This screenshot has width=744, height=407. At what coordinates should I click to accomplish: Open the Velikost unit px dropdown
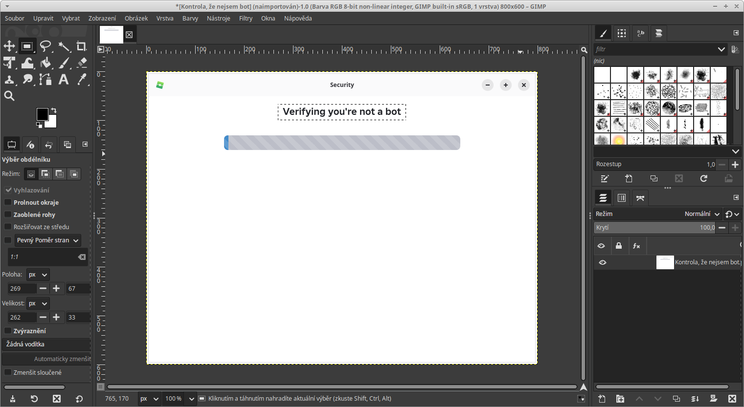38,303
